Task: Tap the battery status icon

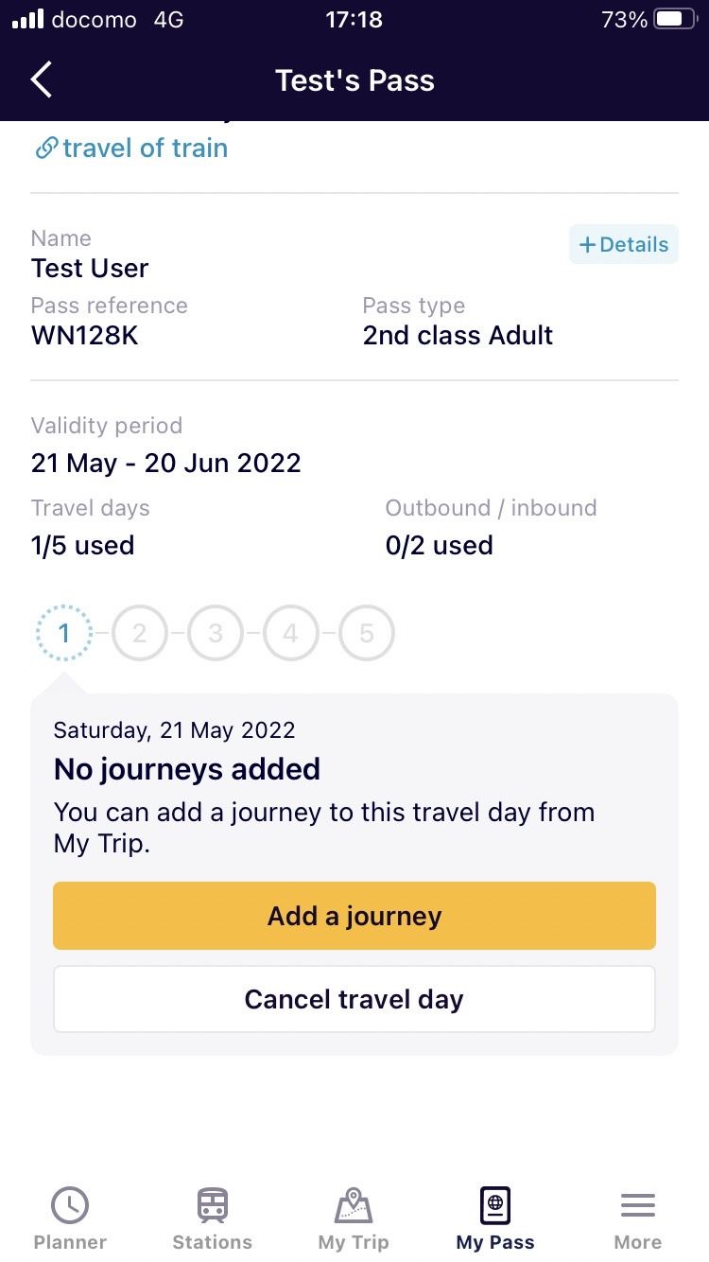Action: (x=675, y=20)
